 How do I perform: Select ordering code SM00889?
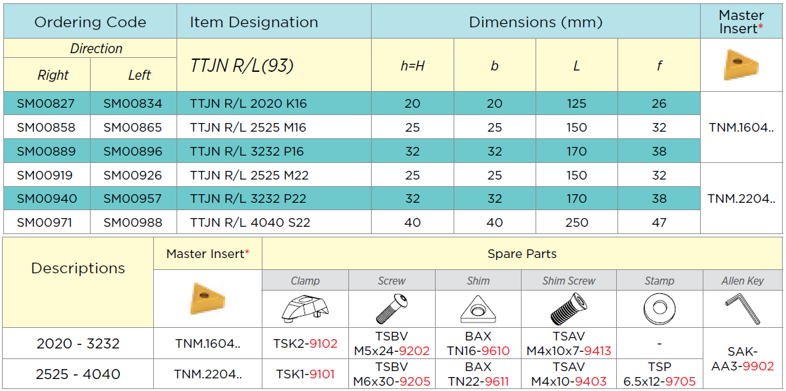(45, 151)
